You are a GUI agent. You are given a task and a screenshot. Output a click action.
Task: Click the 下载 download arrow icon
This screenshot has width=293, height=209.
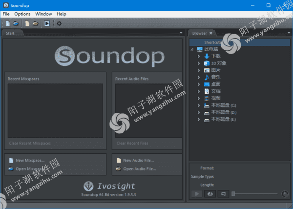pos(207,56)
